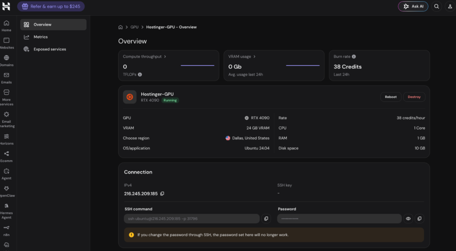Click the Hostinger-GPU server name
Screen dimensions: 456x251
click(x=157, y=94)
